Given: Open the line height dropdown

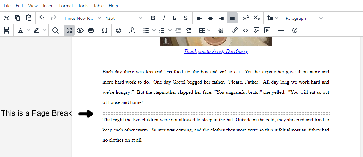Looking at the screenshot, I should click(x=273, y=18).
